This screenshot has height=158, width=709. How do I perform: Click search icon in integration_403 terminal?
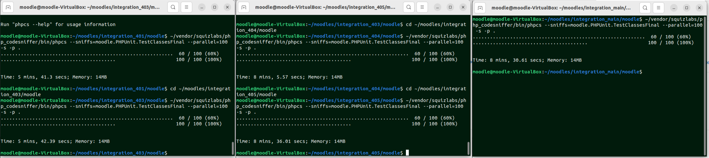173,7
